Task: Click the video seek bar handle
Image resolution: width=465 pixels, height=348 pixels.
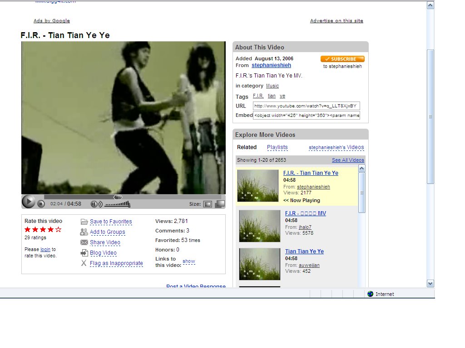Action: pos(118,197)
